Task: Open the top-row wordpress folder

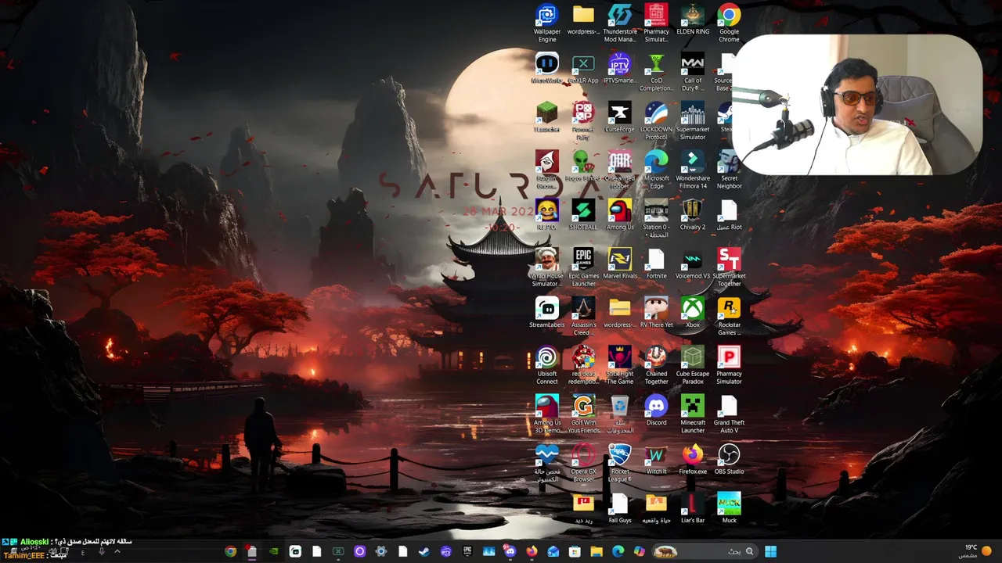Action: pos(583,20)
